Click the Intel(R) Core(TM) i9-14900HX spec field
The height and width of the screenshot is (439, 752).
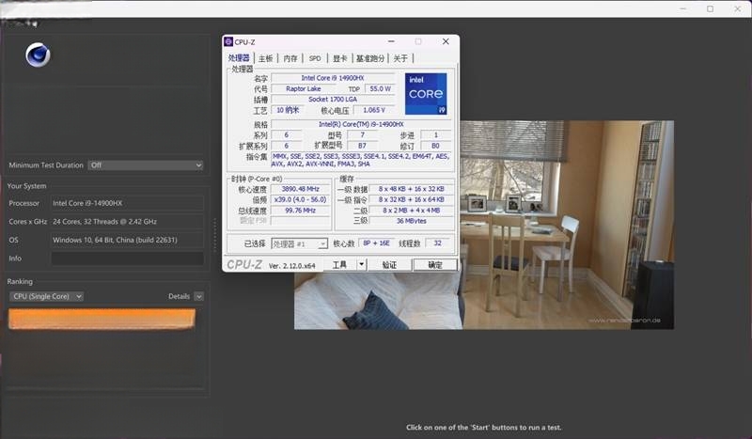pyautogui.click(x=361, y=124)
